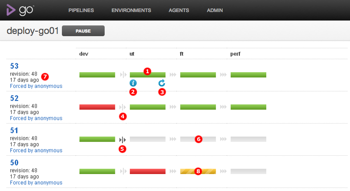Click the failed red dev stage bar in run 52
Screen dimensions: 350x191
pos(97,107)
